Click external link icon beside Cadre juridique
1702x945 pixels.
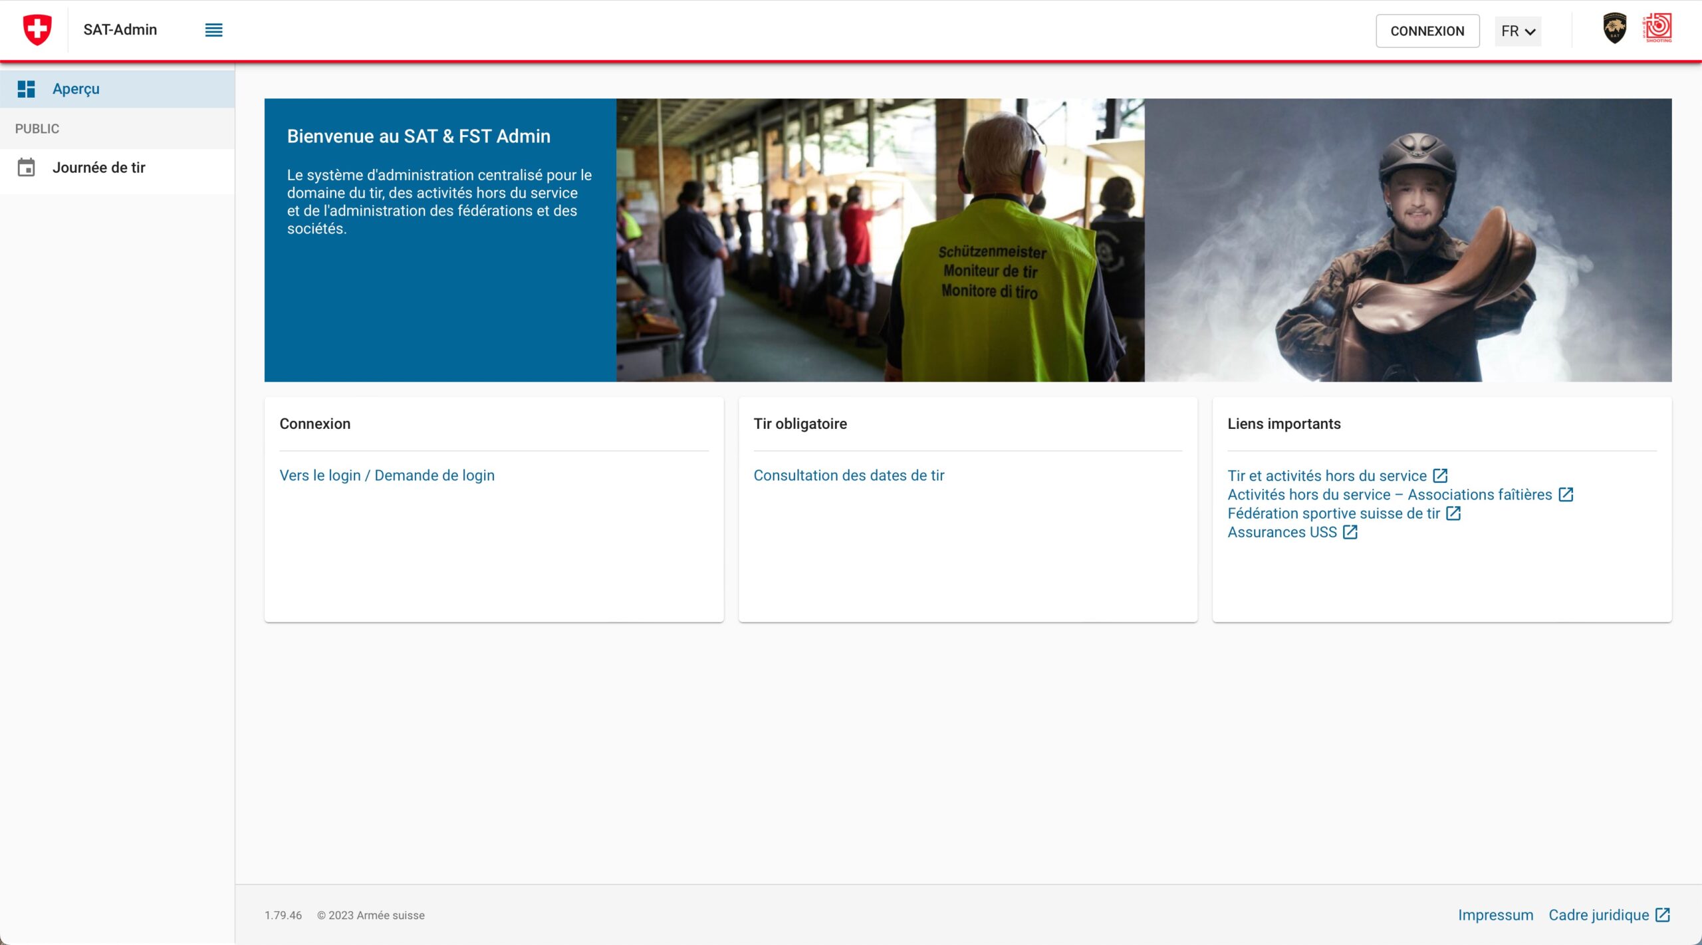click(1662, 915)
